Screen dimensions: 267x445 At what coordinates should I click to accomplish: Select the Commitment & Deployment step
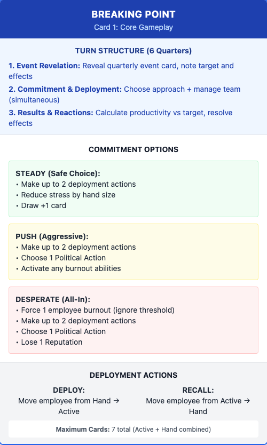(x=124, y=94)
